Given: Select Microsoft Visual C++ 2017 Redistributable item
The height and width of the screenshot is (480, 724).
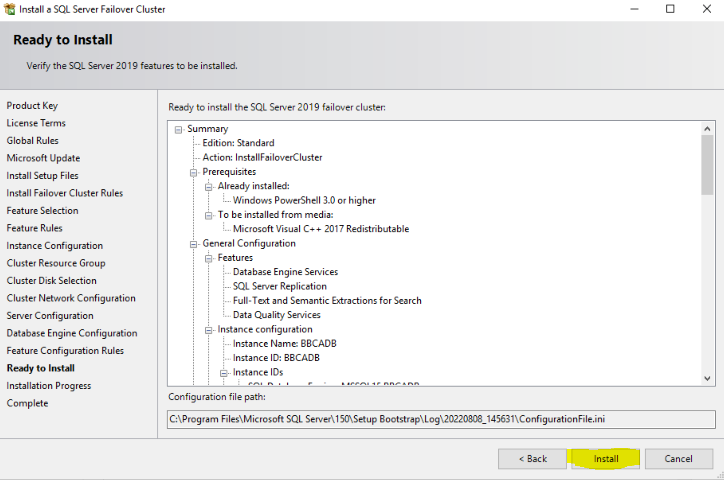Looking at the screenshot, I should click(321, 229).
